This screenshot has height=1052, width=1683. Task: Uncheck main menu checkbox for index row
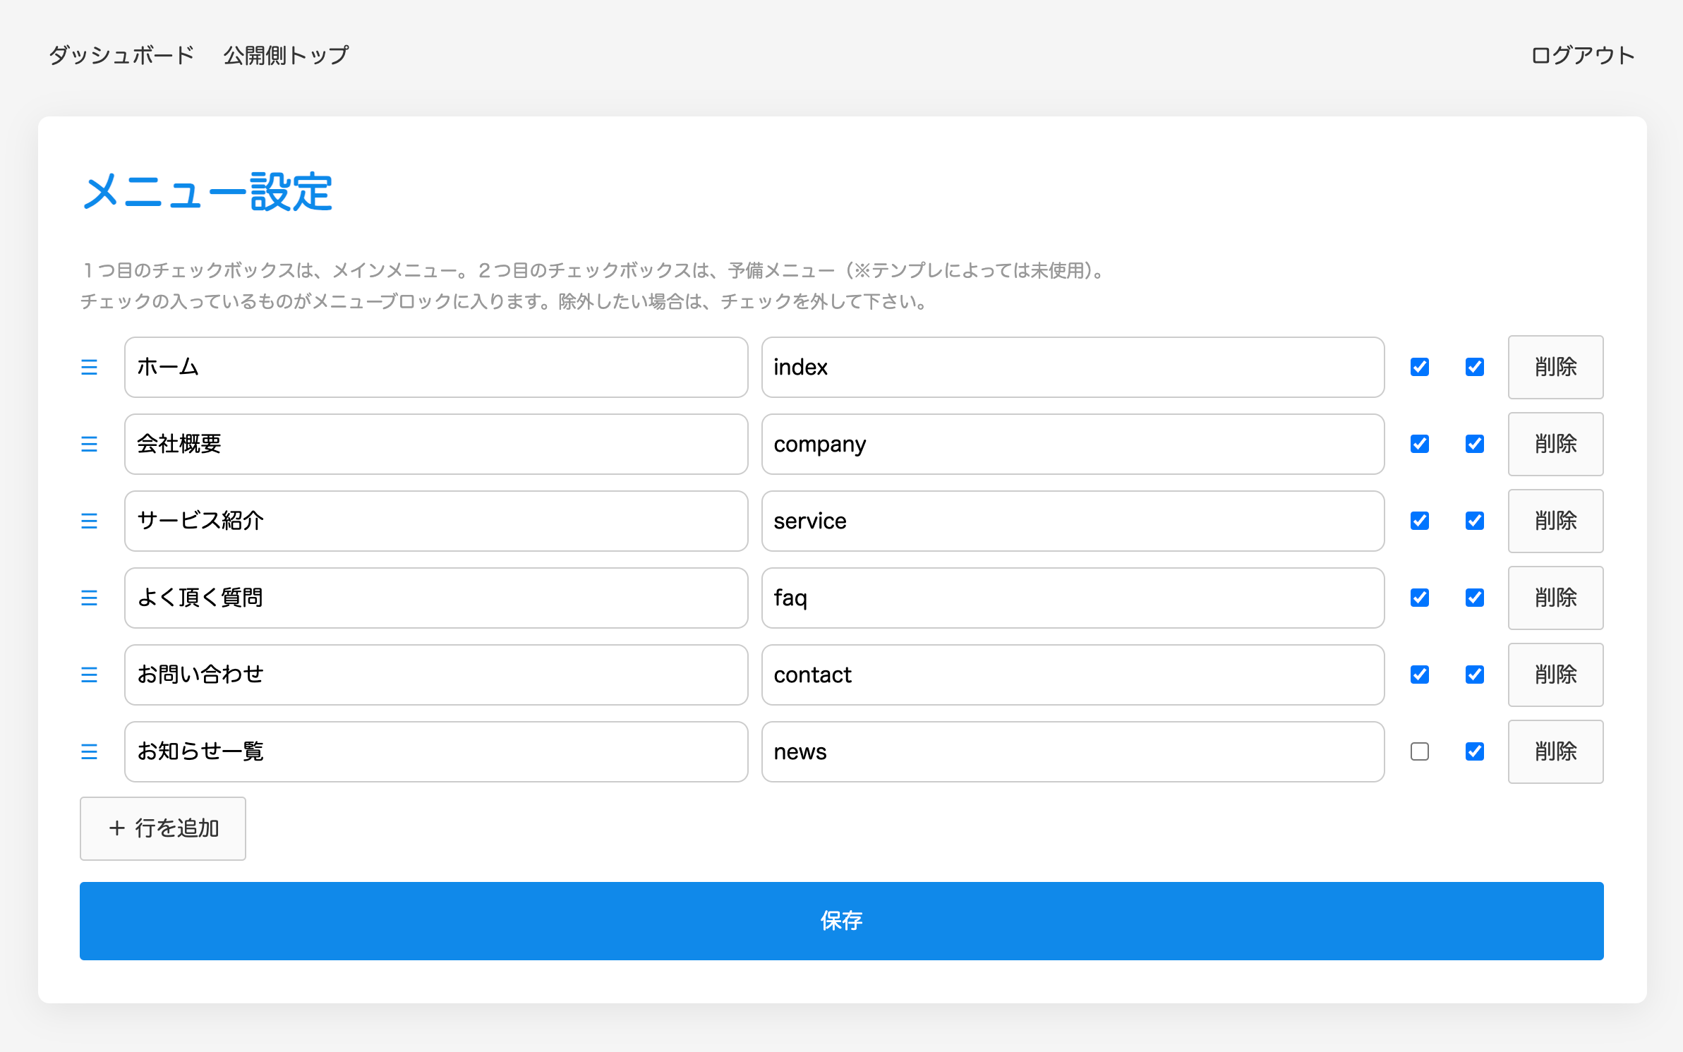click(1420, 367)
